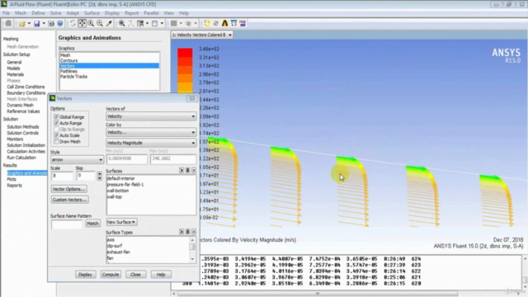The width and height of the screenshot is (528, 297).
Task: Toggle the Global Range checkbox
Action: click(56, 117)
